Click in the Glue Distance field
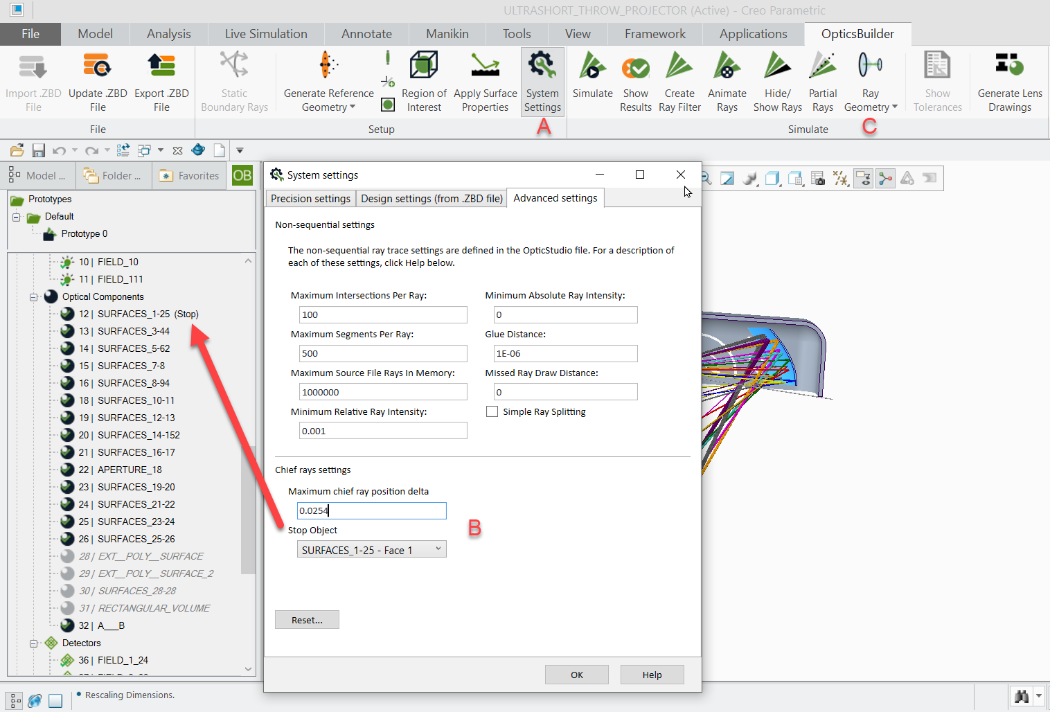The image size is (1050, 712). point(565,353)
